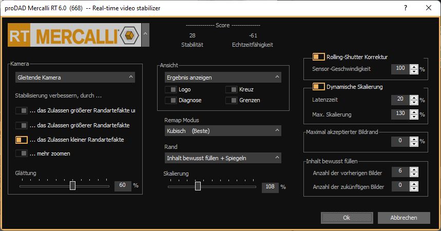Viewport: 441px width, 231px height.
Task: Click the Maximal akzeptierter Bildrand value field
Action: coord(400,142)
